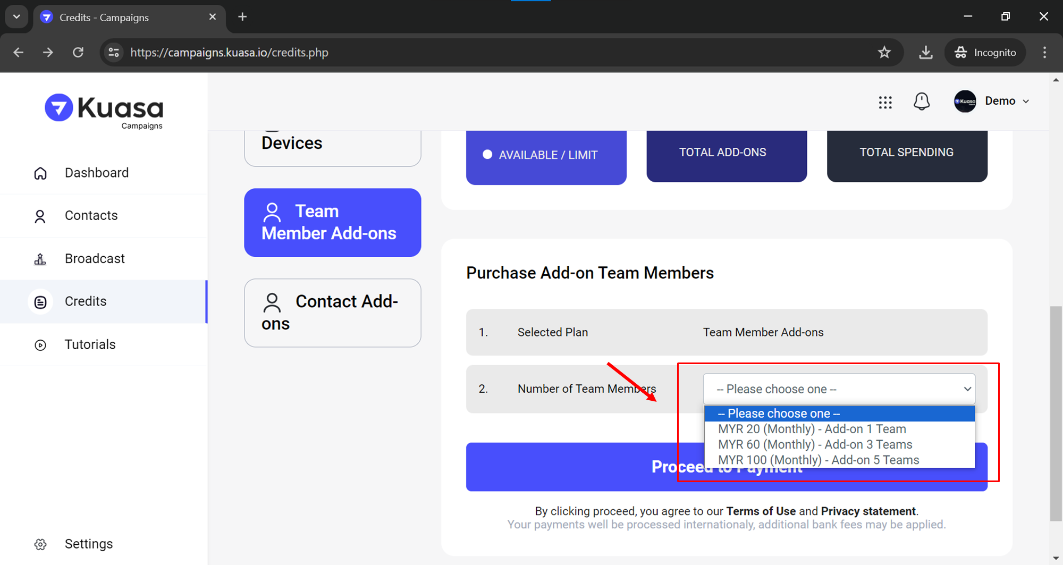The width and height of the screenshot is (1063, 565).
Task: Open the apps grid icon
Action: click(885, 102)
